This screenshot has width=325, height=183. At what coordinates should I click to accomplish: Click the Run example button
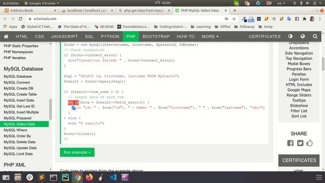coord(77,152)
